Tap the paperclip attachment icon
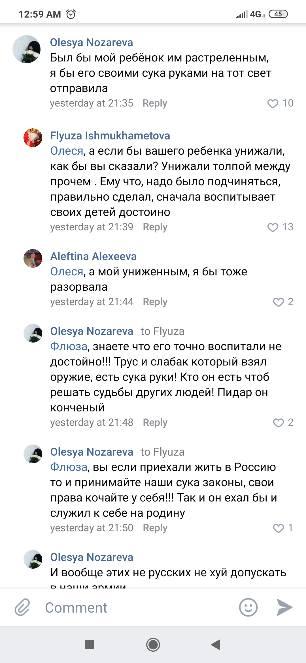The height and width of the screenshot is (663, 306). (22, 607)
